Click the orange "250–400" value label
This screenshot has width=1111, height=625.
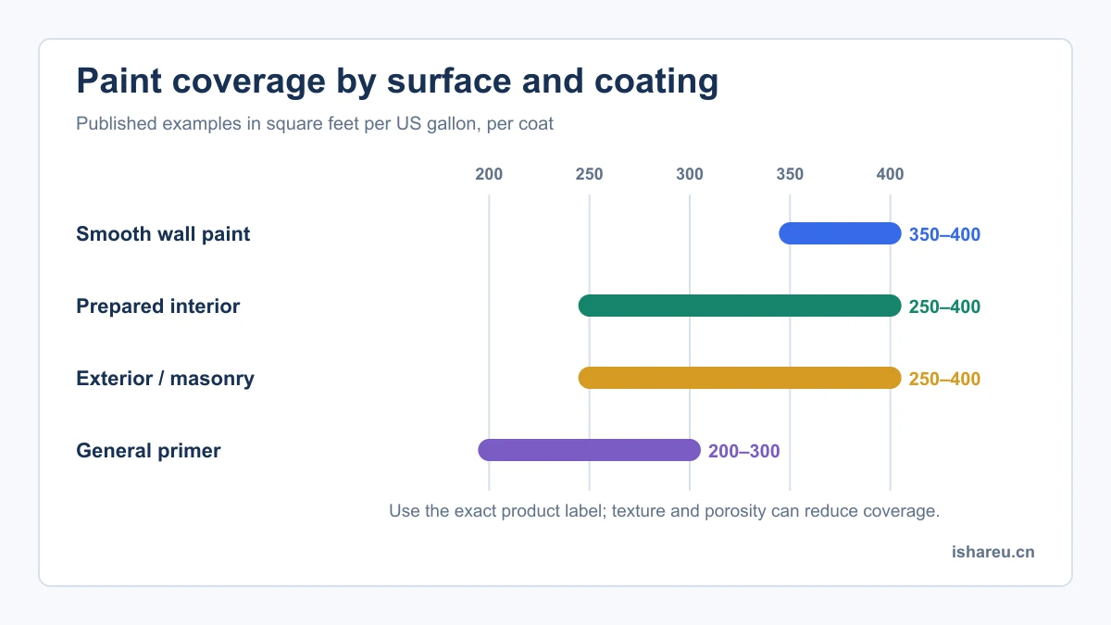944,380
